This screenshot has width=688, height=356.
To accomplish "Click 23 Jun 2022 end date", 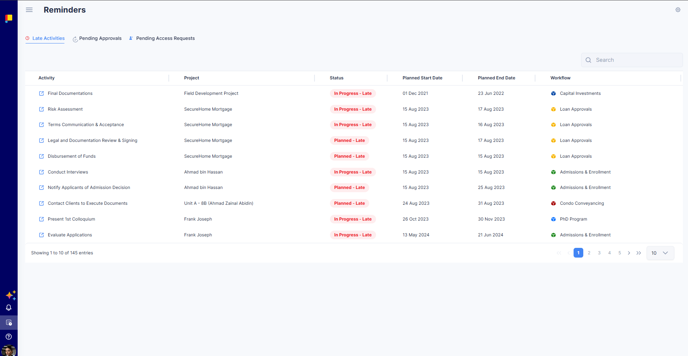I will click(491, 93).
